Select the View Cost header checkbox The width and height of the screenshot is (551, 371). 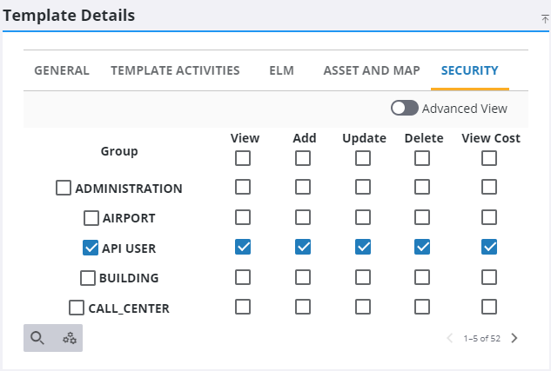pos(489,158)
